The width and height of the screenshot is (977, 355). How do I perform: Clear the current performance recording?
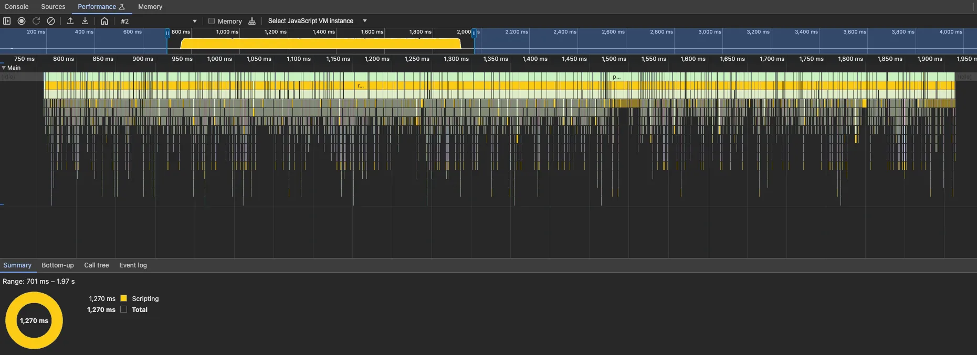pos(51,21)
